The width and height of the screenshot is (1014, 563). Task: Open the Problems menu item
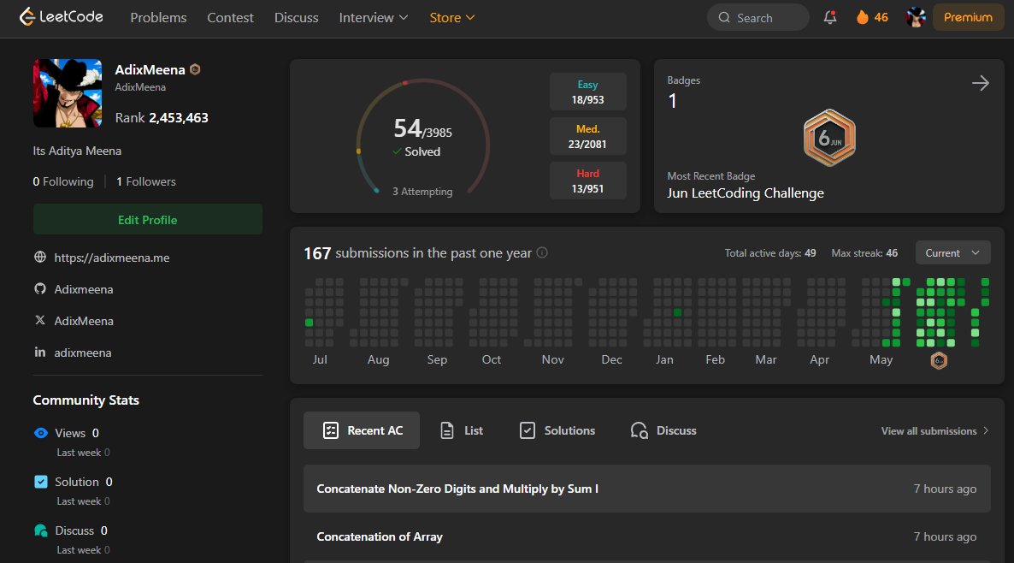click(158, 17)
